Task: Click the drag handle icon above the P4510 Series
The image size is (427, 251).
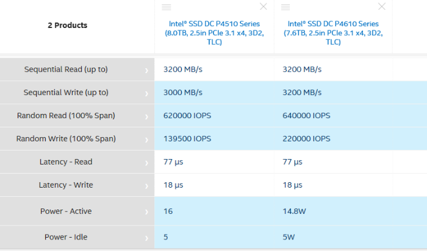Action: point(166,7)
